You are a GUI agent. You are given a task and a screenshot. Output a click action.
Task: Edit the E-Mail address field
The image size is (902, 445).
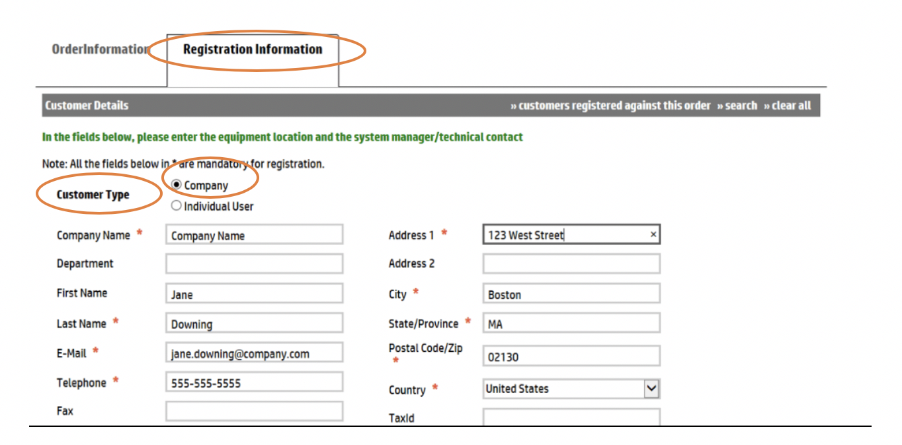pyautogui.click(x=255, y=353)
